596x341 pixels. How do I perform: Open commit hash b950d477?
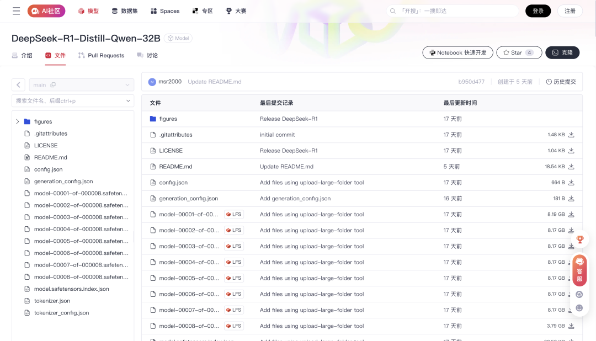tap(471, 82)
